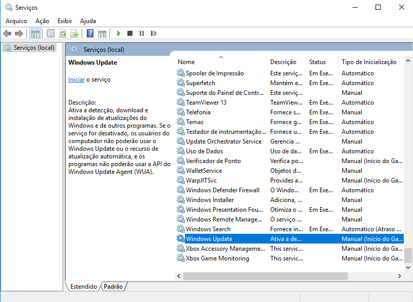Minimize the Serviços window
This screenshot has height=302, width=413.
click(x=355, y=7)
